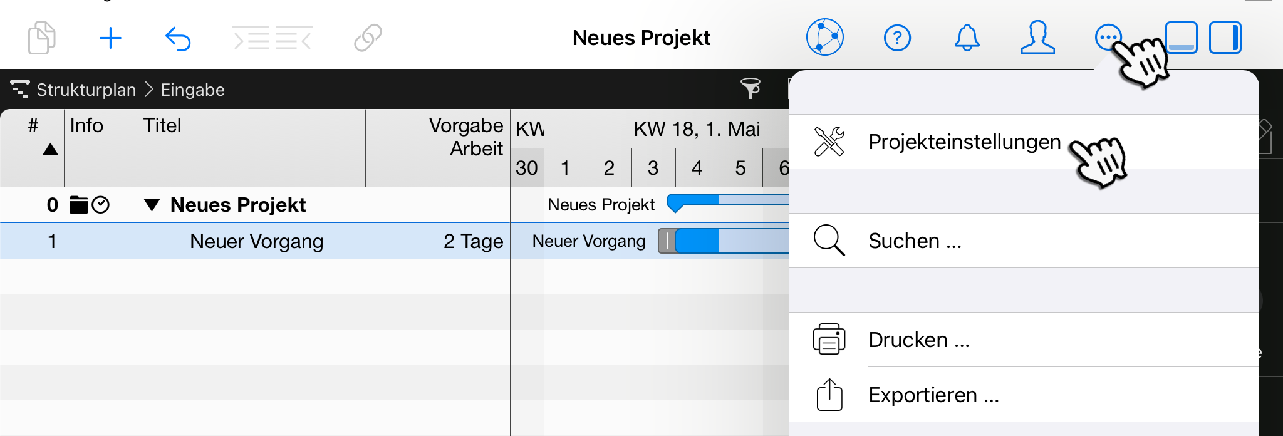The width and height of the screenshot is (1283, 436).
Task: Click the Neues Projekt Gantt summary bar
Action: click(727, 202)
